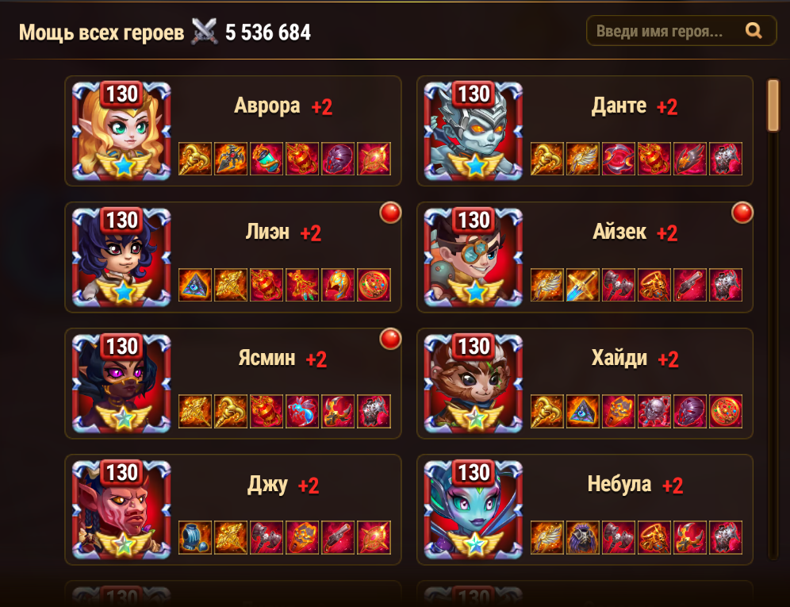This screenshot has width=790, height=607.
Task: Click the crossed swords power icon
Action: pos(204,31)
